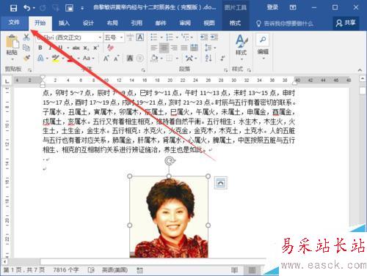Open the Customize Quick Access Toolbar dropdown

pos(82,9)
